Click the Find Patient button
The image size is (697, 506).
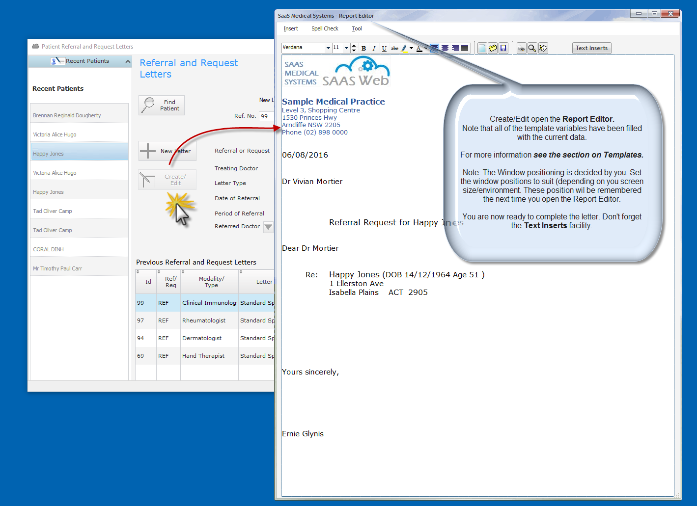[162, 105]
